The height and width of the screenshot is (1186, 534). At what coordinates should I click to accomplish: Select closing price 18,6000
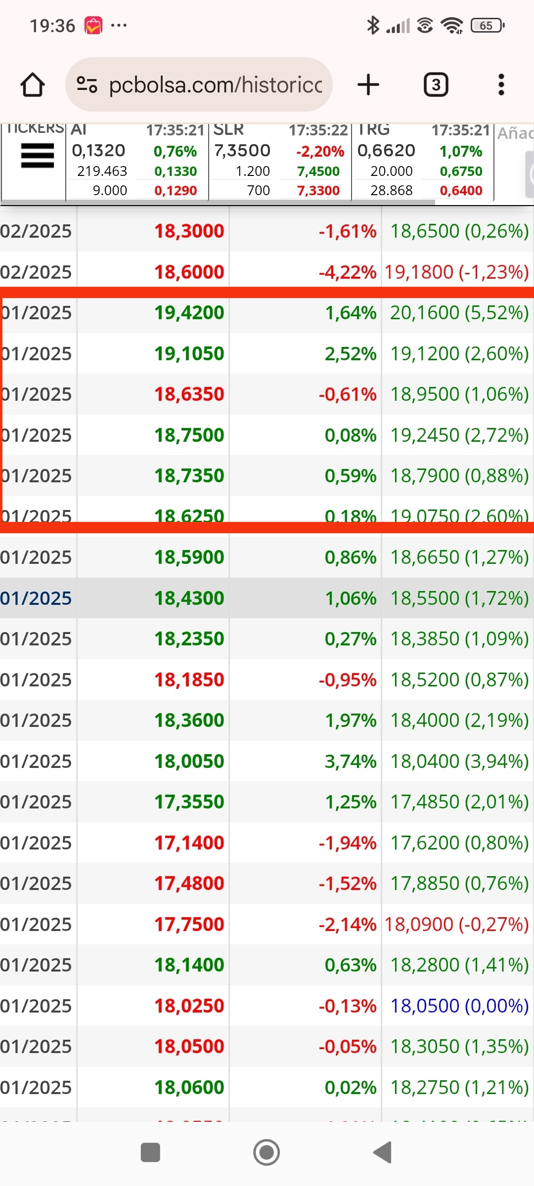pos(189,272)
